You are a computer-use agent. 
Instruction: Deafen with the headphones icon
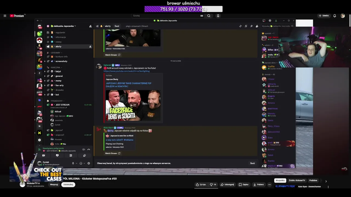(x=81, y=163)
